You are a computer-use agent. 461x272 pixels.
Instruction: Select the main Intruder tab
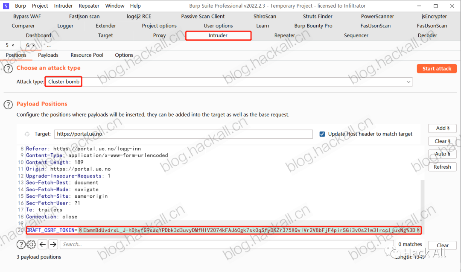(218, 35)
